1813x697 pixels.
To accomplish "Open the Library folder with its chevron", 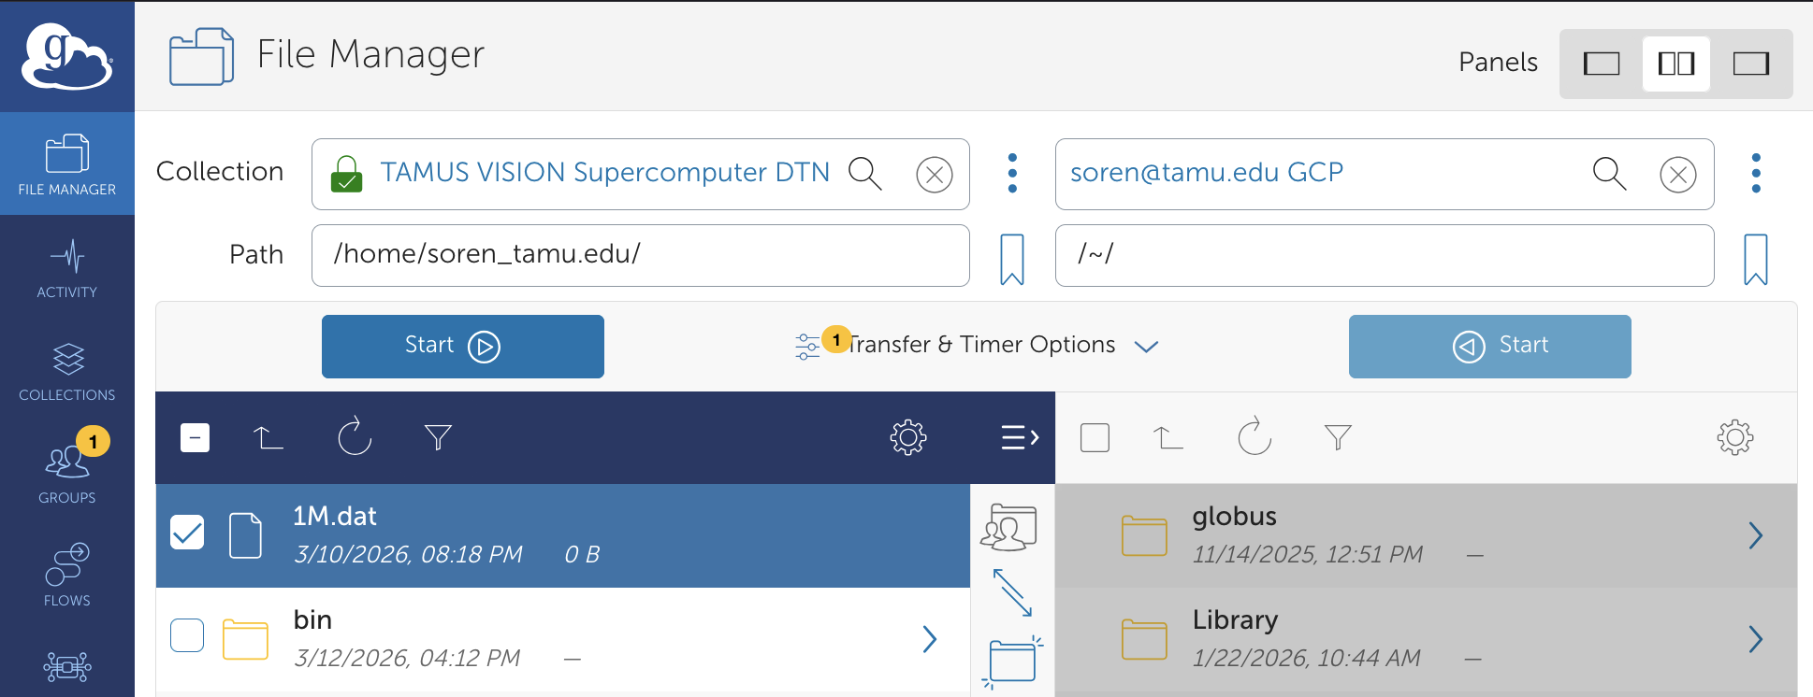I will coord(1756,639).
